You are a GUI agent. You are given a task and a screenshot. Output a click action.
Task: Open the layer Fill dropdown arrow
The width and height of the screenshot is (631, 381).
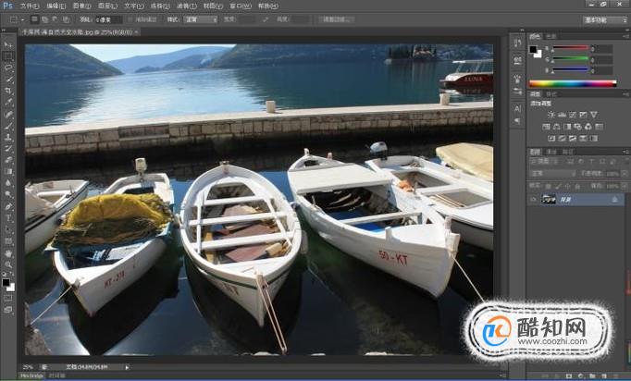point(625,186)
